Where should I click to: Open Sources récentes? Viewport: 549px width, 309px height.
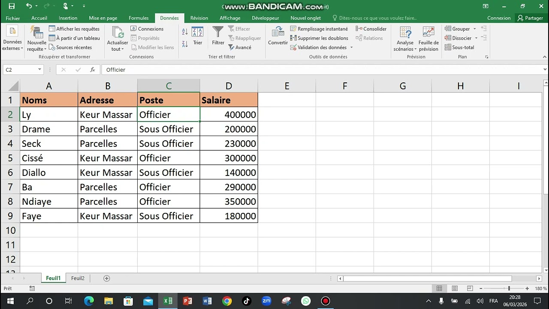point(70,48)
